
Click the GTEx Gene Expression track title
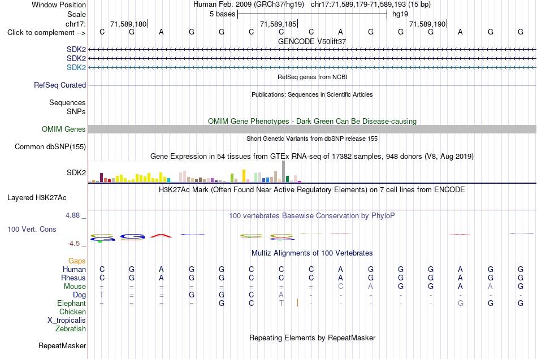click(312, 157)
